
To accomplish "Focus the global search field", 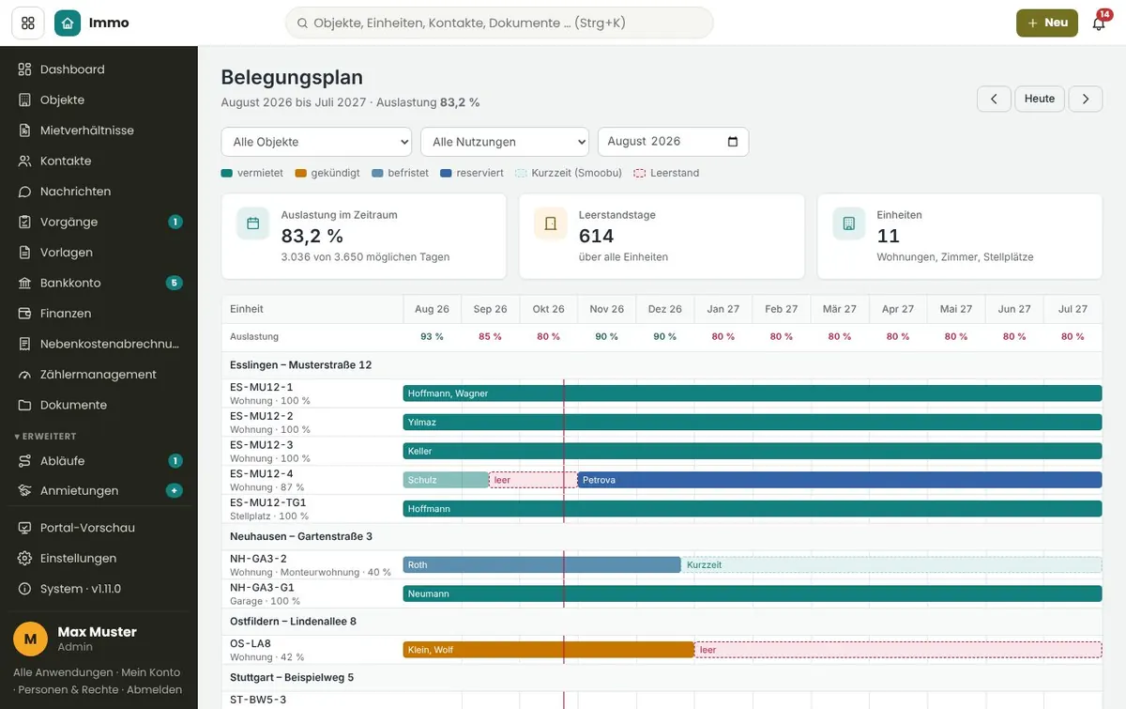I will pyautogui.click(x=499, y=23).
